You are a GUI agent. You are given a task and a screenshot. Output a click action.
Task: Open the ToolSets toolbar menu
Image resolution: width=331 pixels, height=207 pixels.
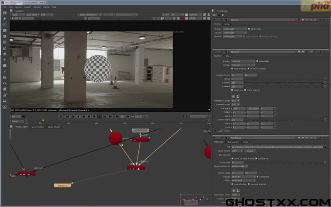pos(5,95)
